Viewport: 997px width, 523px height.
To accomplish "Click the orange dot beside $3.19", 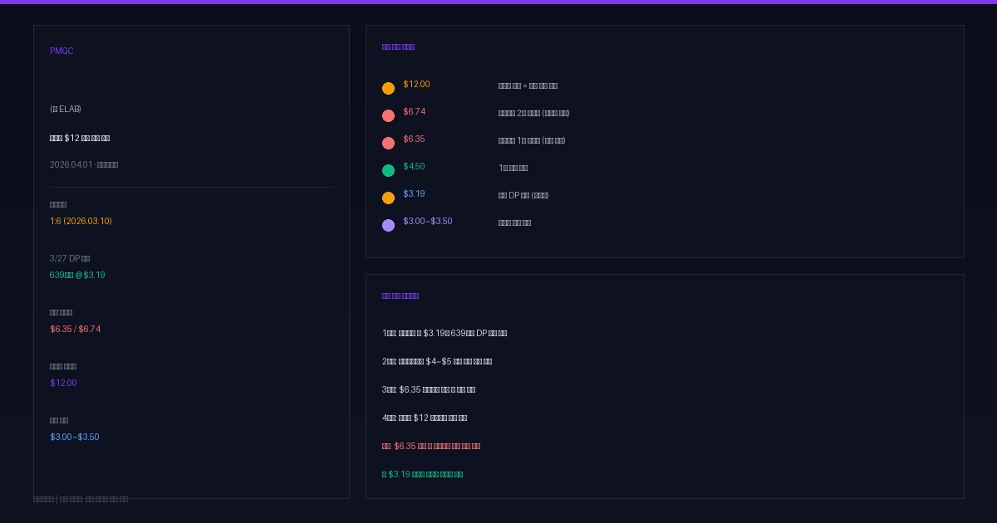I will pos(388,198).
